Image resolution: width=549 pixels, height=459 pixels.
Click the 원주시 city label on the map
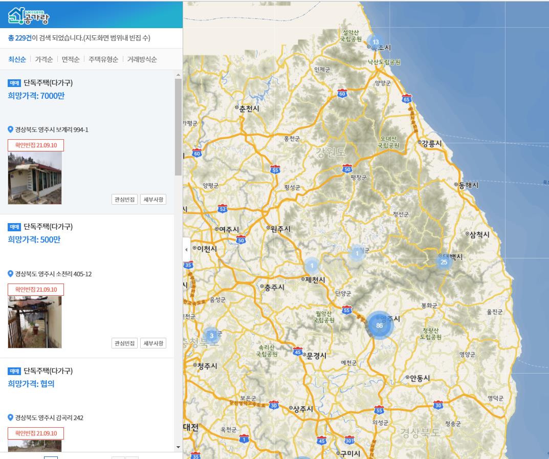(x=280, y=229)
